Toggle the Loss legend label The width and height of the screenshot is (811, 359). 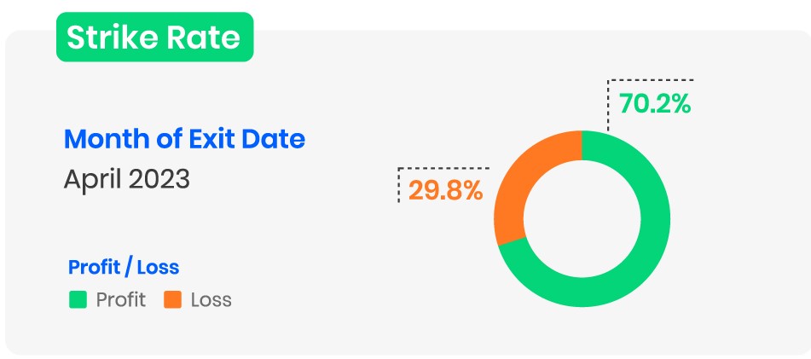tap(211, 300)
